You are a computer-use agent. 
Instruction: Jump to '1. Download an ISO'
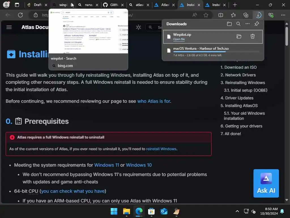238,67
